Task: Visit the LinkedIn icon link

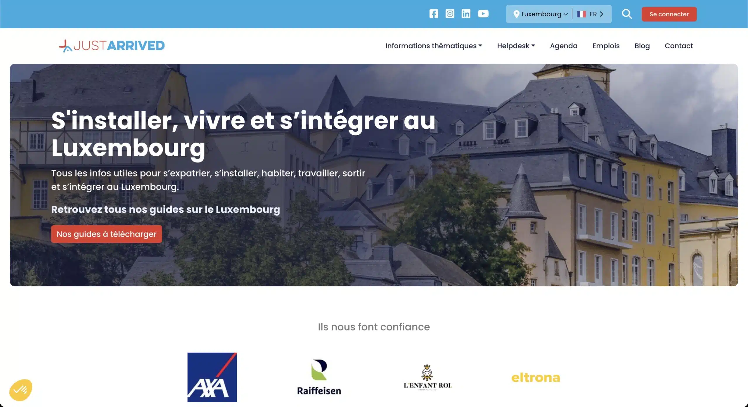Action: click(x=466, y=14)
